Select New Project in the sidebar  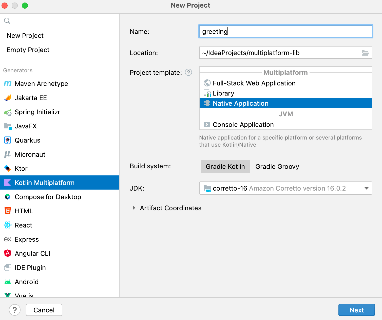point(25,36)
